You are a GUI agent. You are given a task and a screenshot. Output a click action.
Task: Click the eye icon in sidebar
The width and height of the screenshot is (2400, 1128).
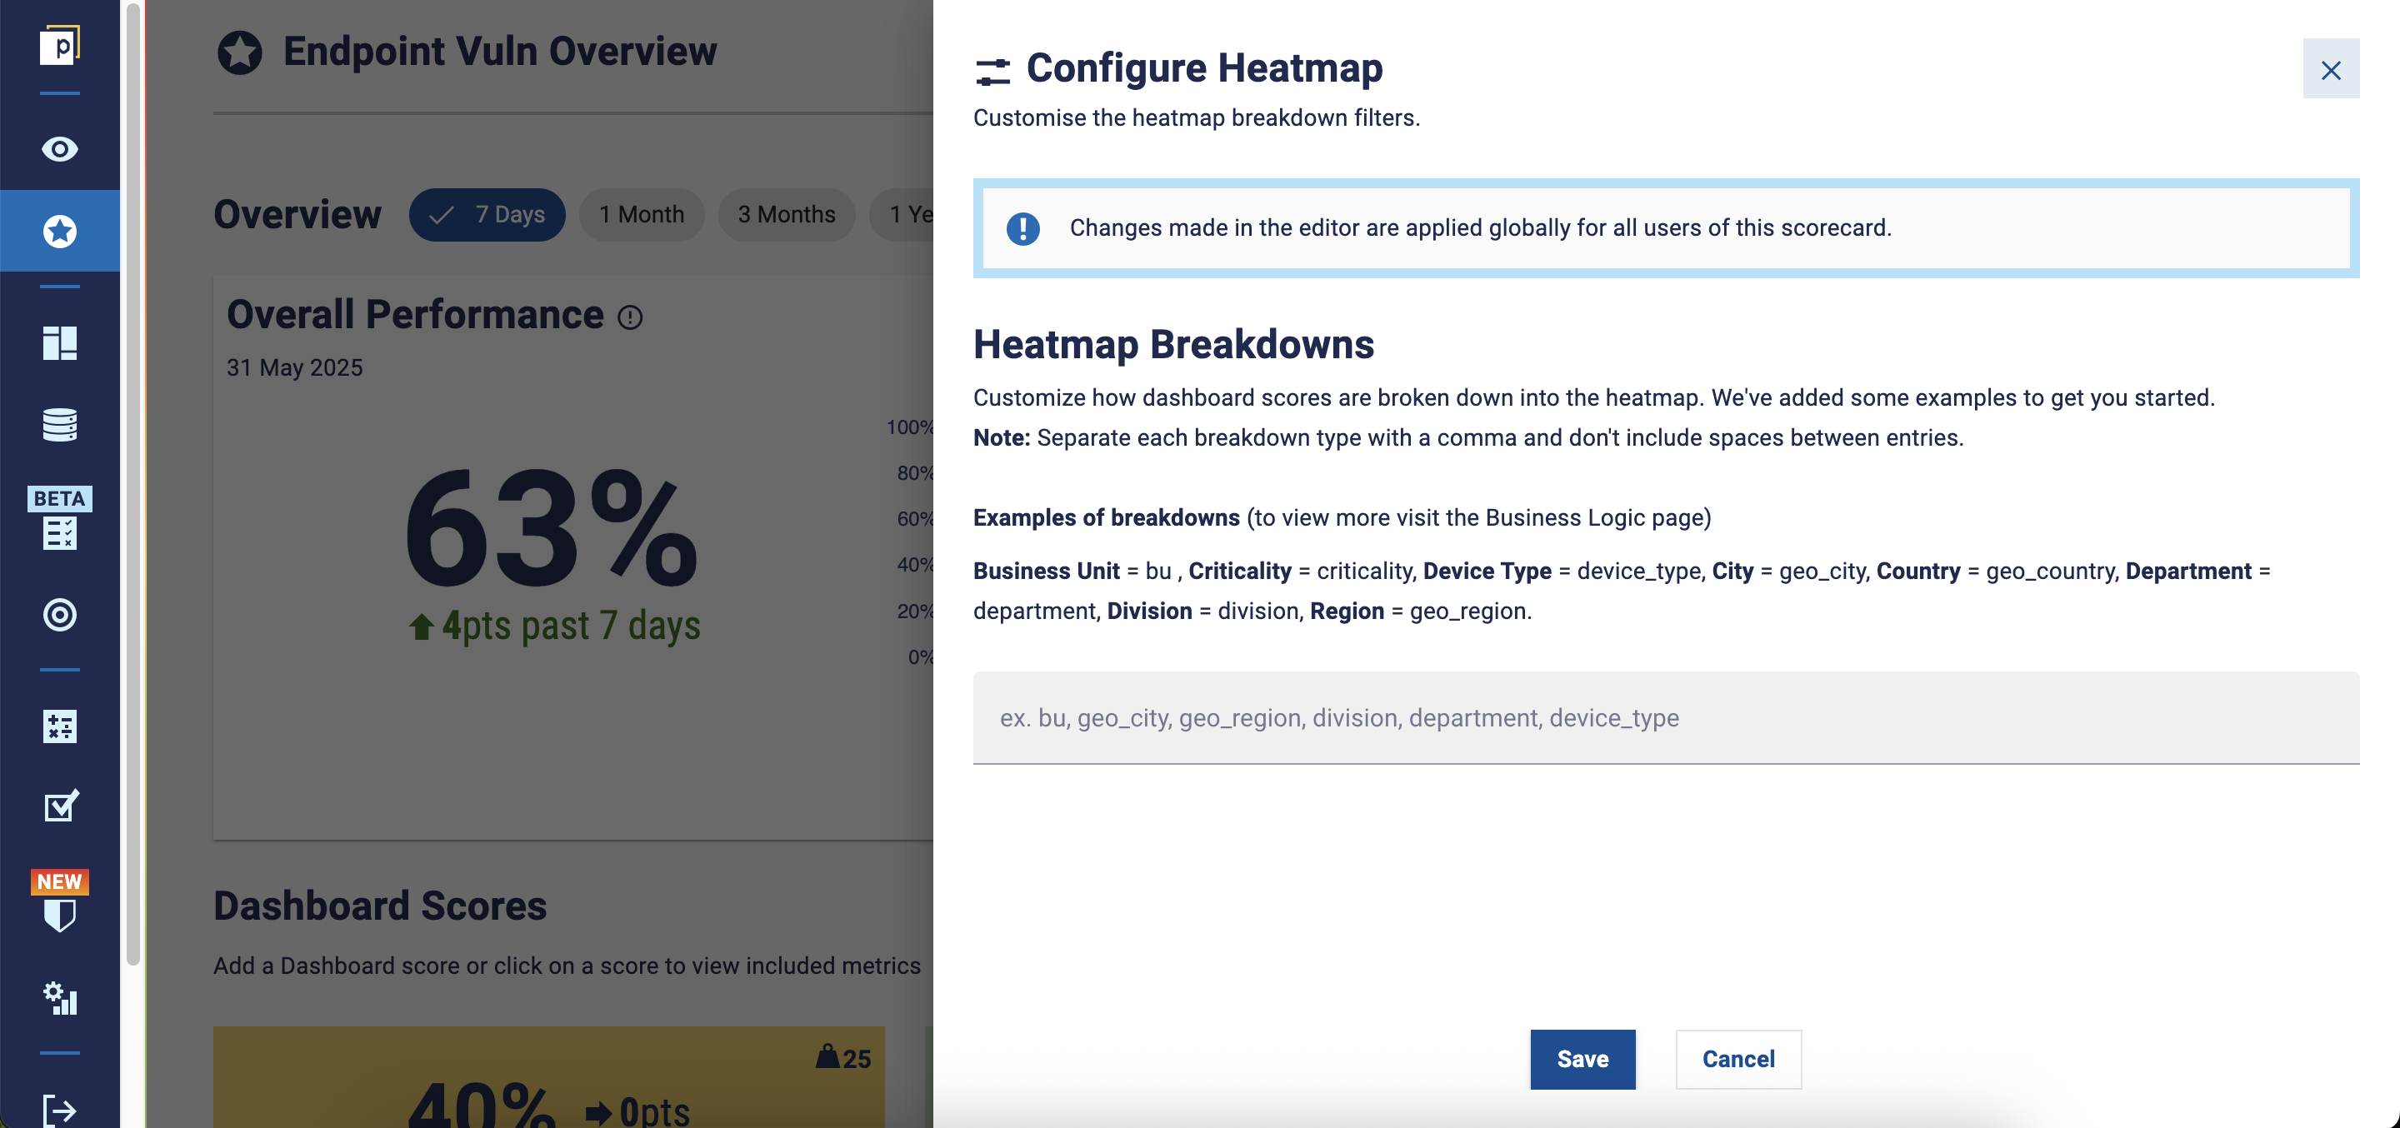coord(60,149)
